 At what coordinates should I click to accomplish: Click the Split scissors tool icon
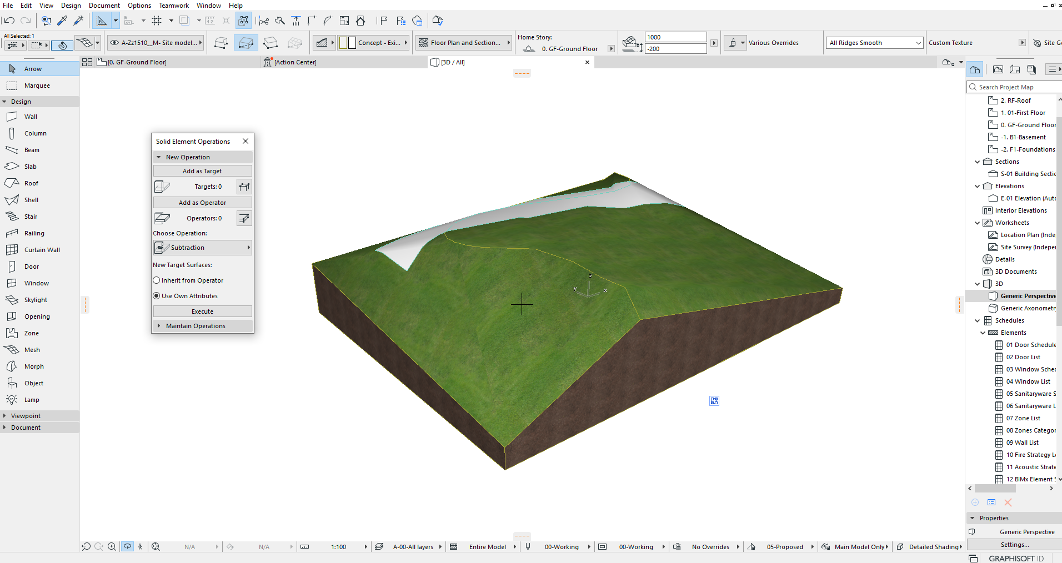(x=264, y=21)
